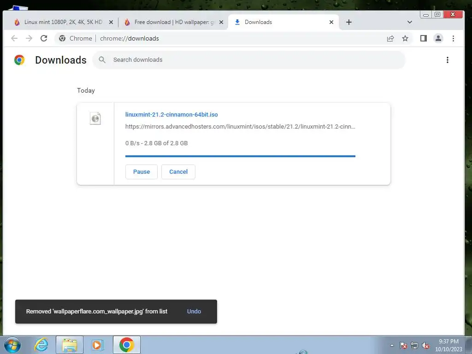Click the ISO file icon in download card

point(95,118)
